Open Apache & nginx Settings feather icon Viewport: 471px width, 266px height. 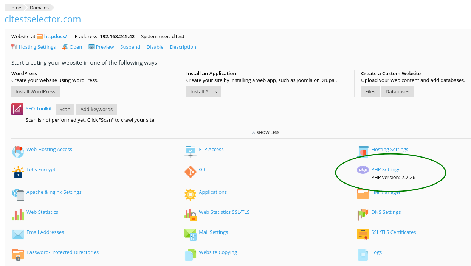click(x=18, y=194)
